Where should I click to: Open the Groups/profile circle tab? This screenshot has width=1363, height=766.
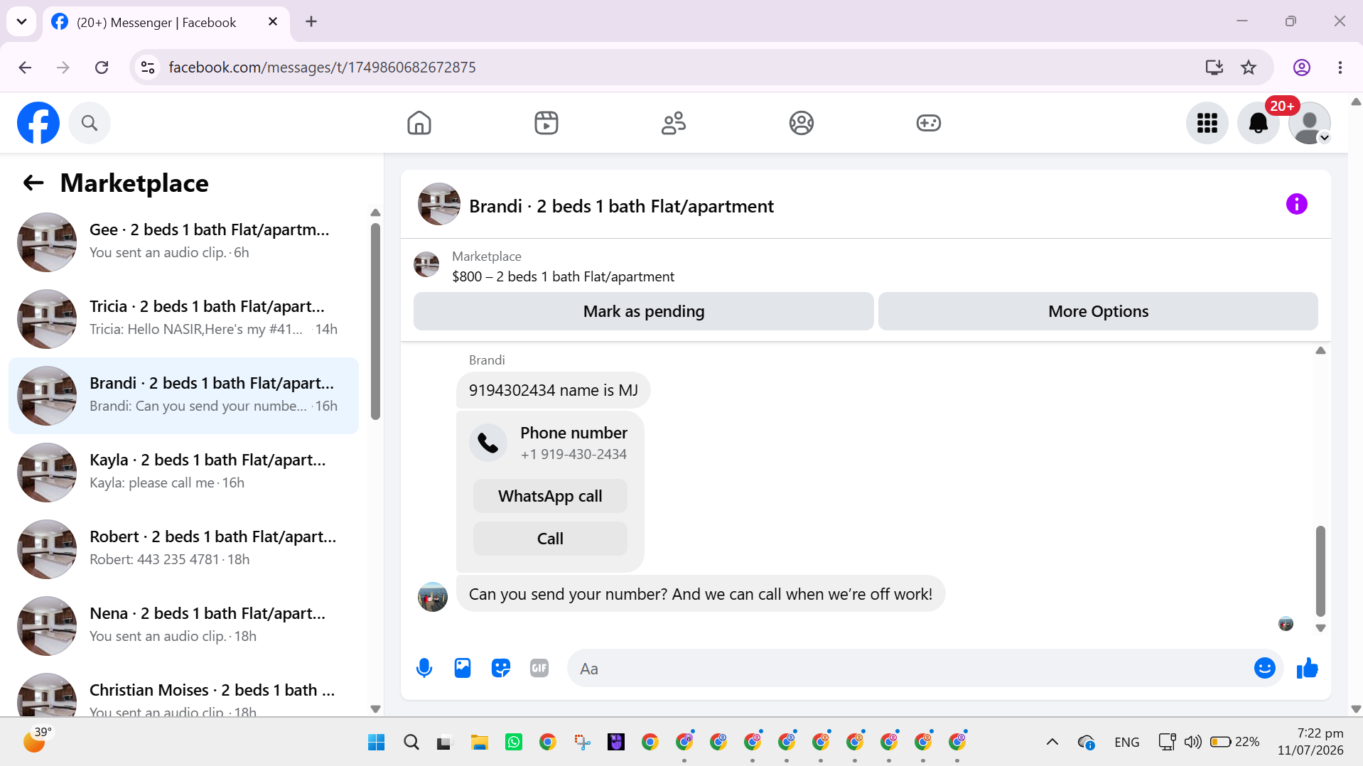(802, 123)
